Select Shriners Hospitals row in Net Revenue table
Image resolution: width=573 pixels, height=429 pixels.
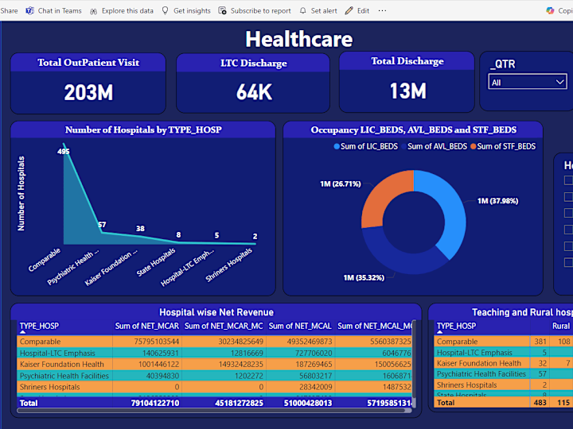(x=214, y=387)
